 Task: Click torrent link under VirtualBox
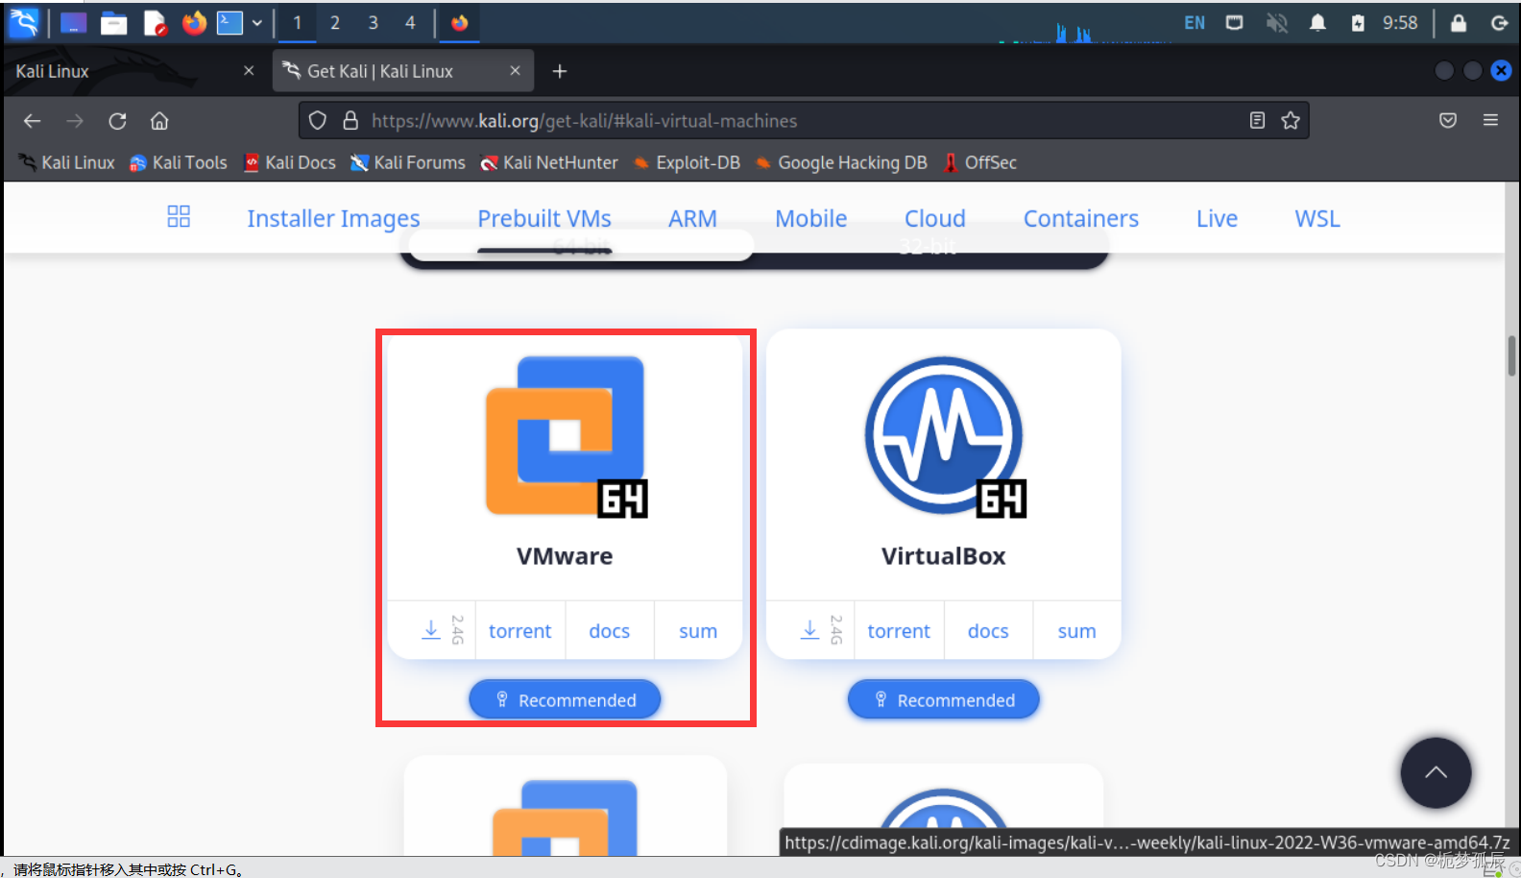pos(899,631)
